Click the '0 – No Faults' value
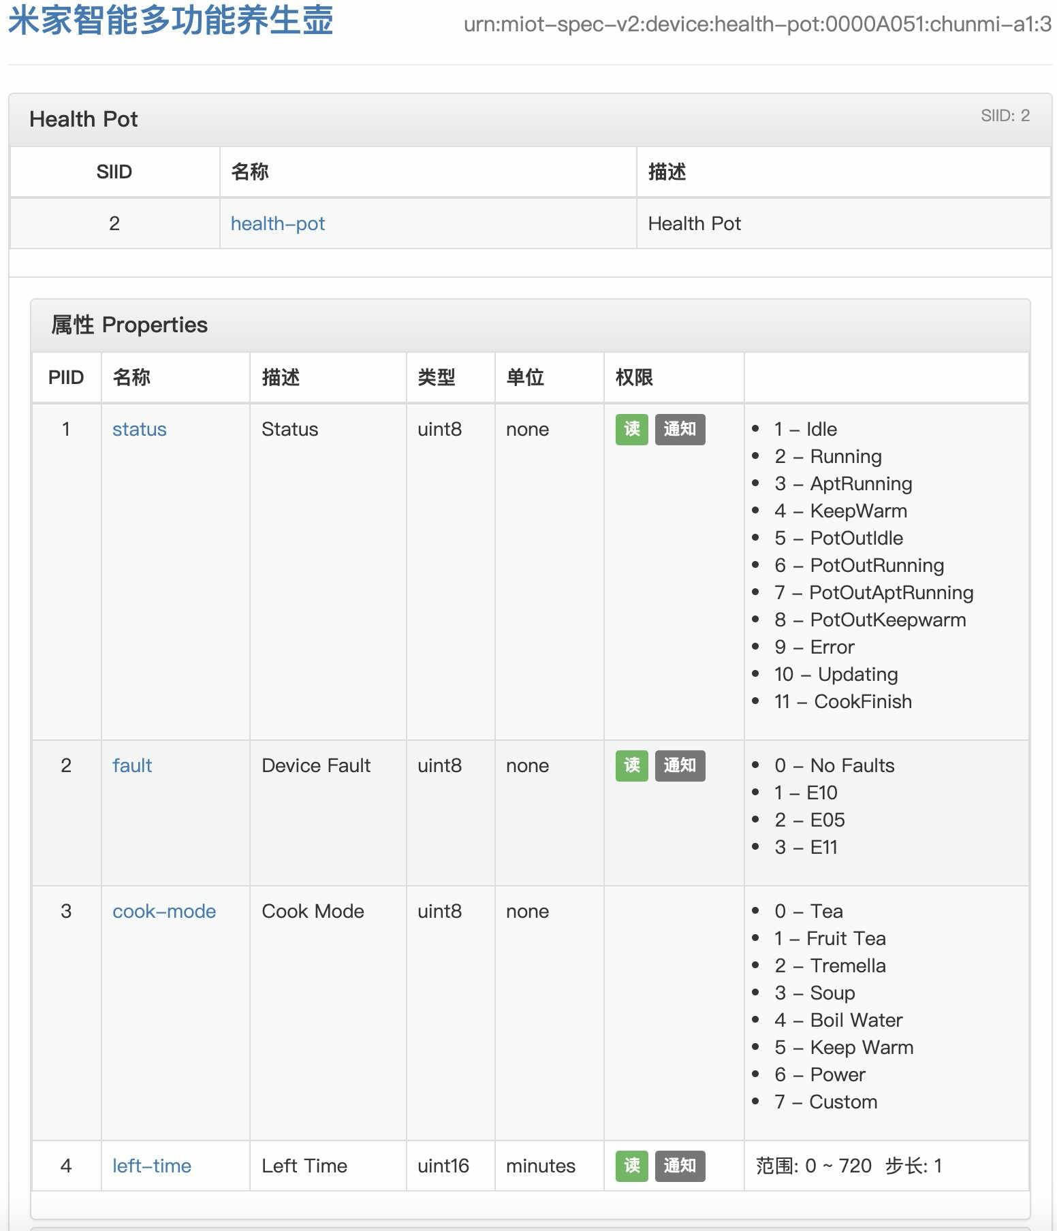This screenshot has width=1057, height=1231. click(x=834, y=765)
